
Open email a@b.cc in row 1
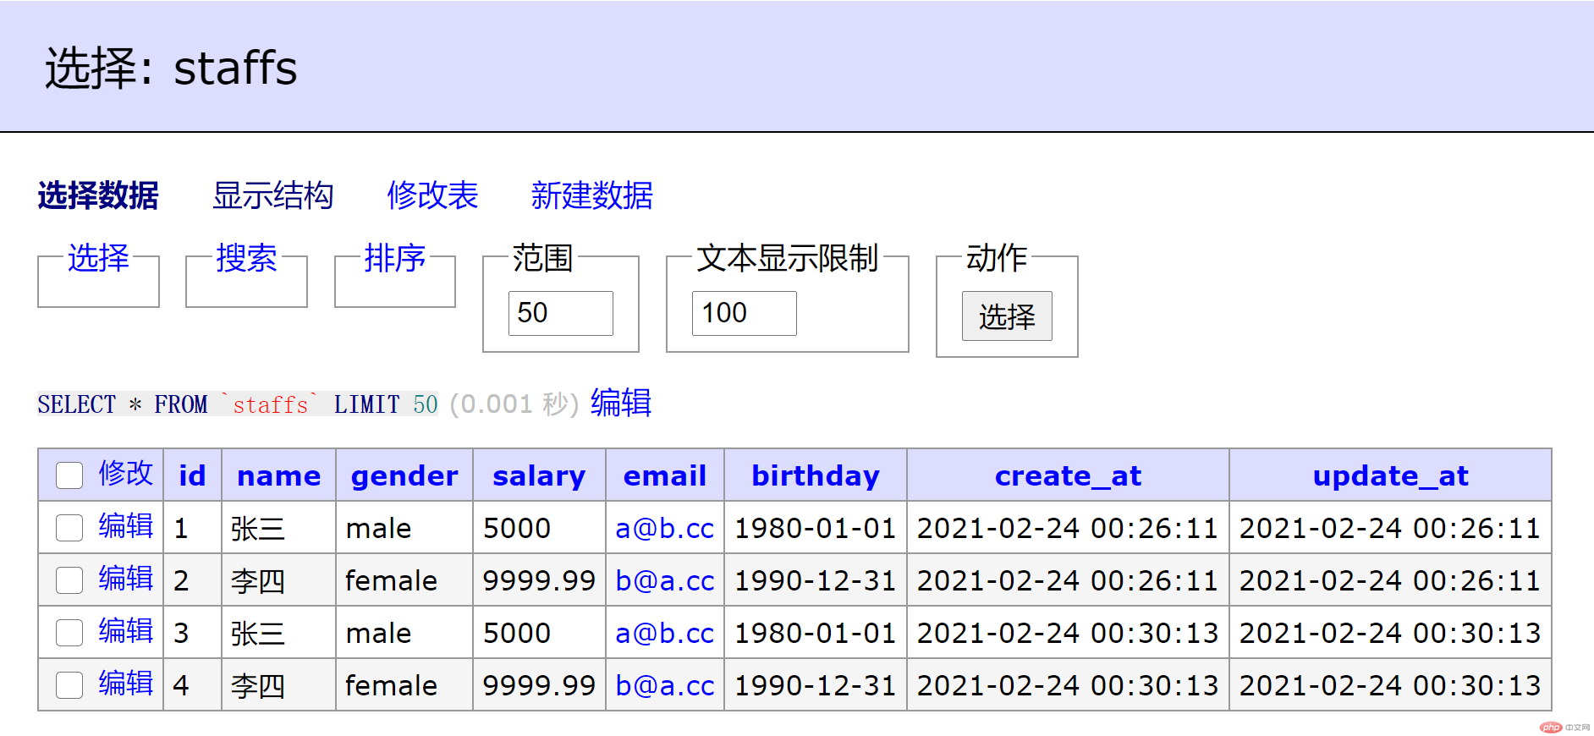[665, 529]
